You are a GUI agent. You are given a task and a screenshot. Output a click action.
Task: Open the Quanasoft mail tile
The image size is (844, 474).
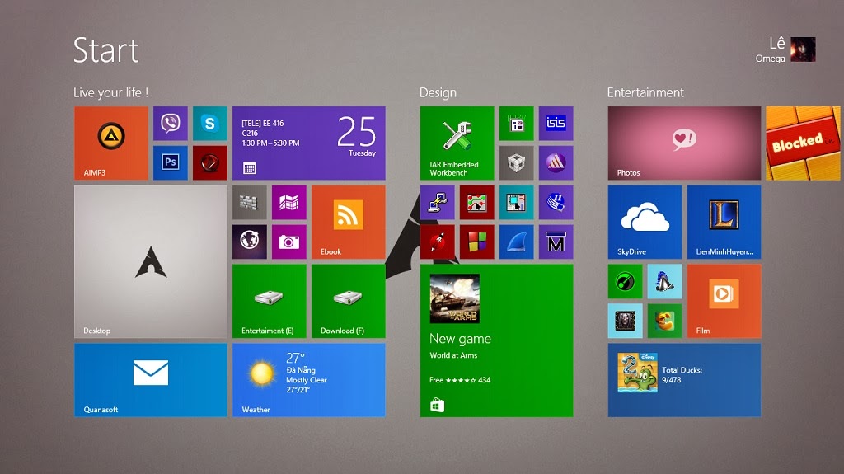(x=151, y=380)
